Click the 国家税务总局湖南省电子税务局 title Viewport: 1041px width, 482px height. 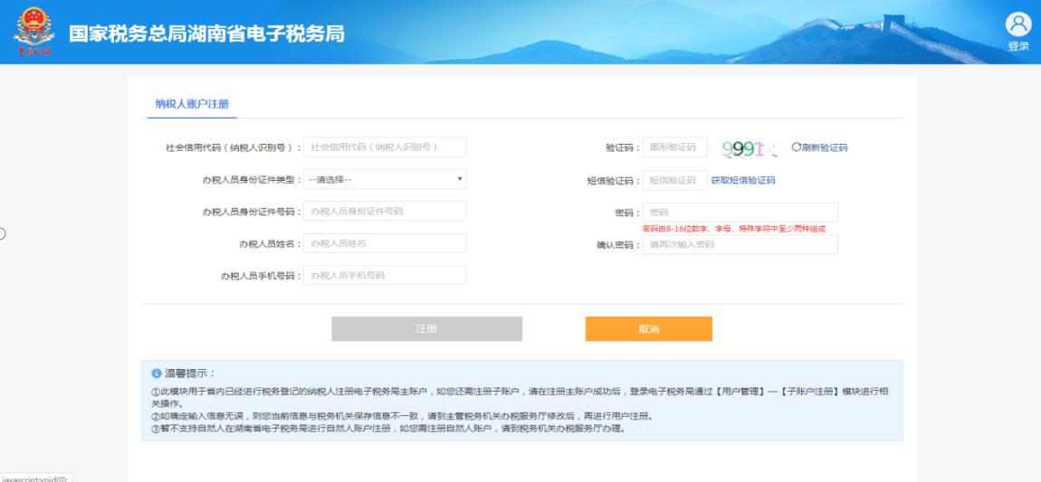point(206,33)
